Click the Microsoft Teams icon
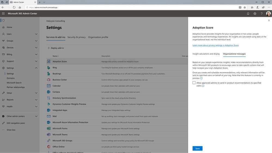The image size is (272, 153). tap(49, 134)
